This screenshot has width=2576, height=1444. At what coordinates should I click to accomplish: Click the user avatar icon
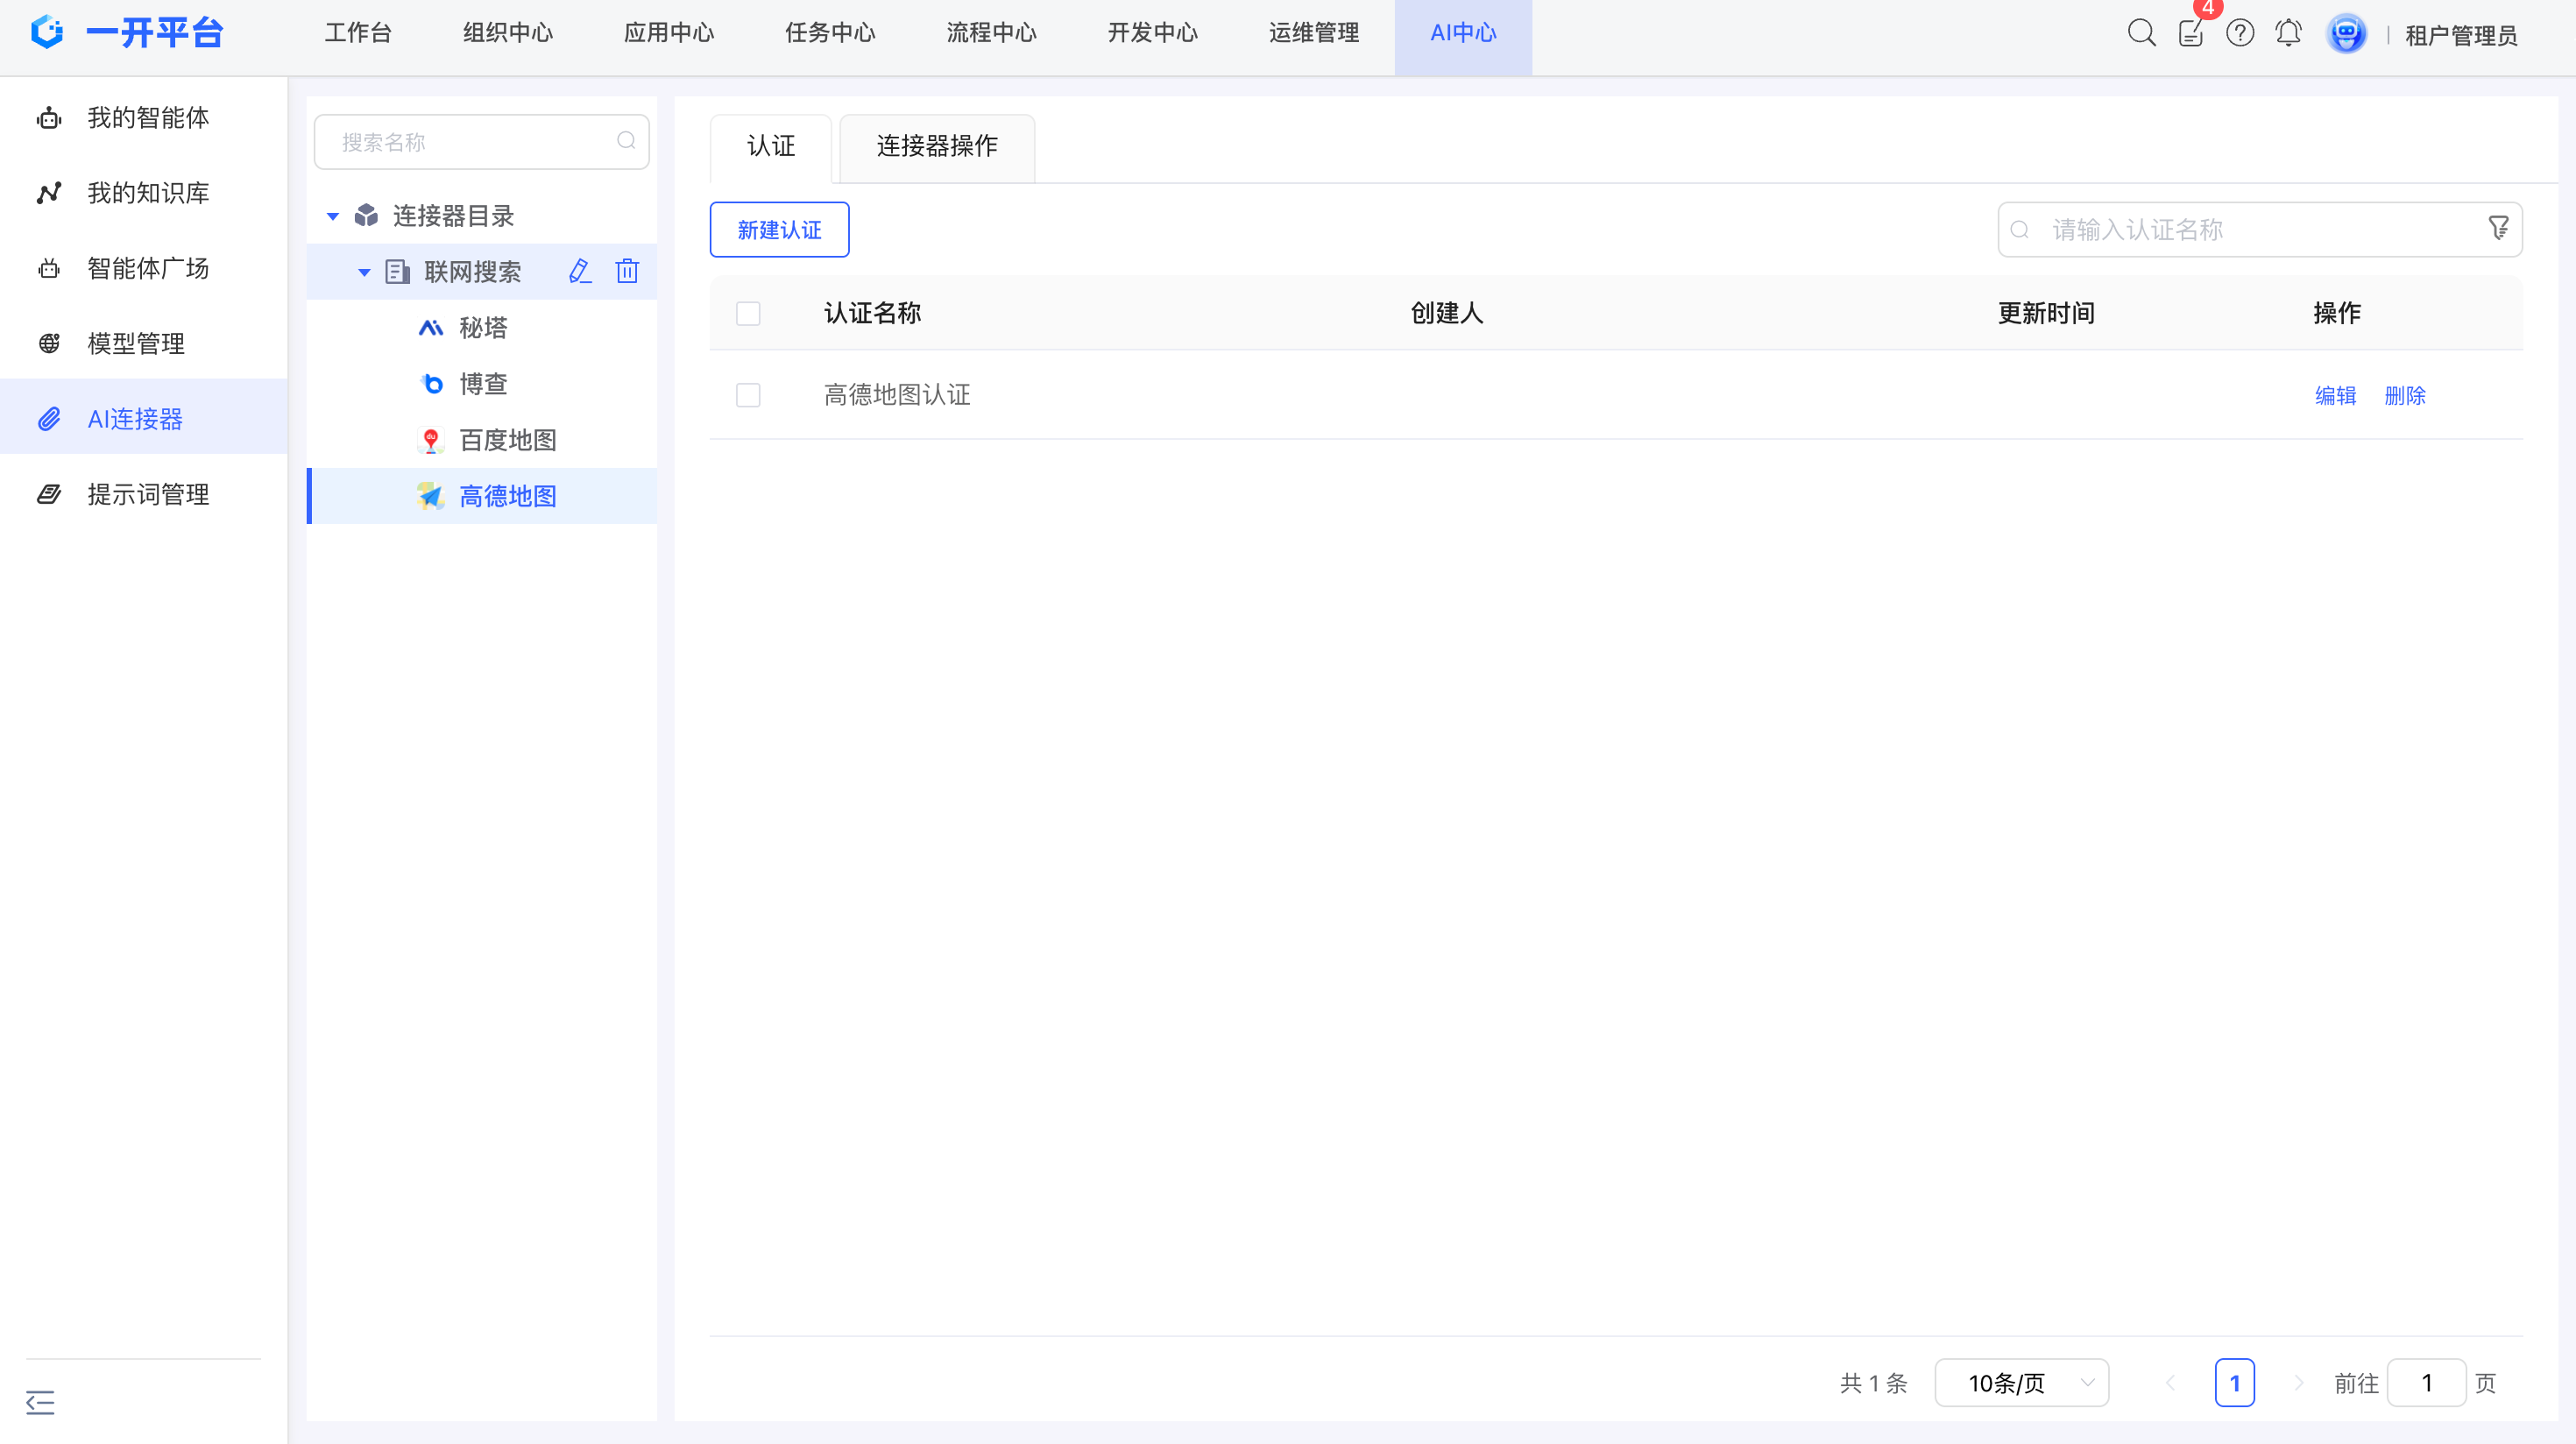click(x=2346, y=34)
